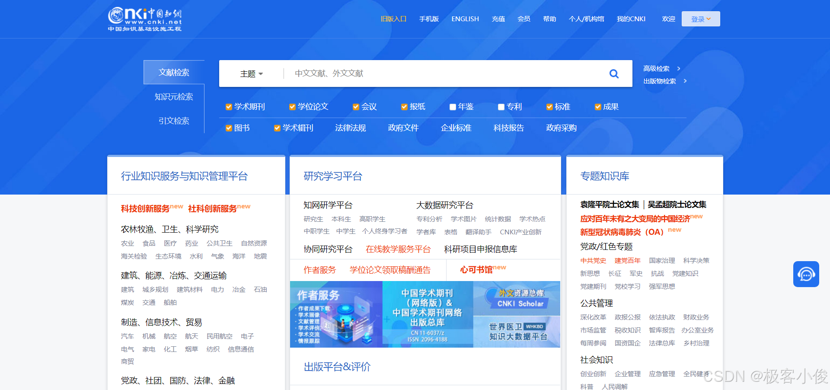Open 会员 in top menu
This screenshot has width=830, height=390.
click(524, 19)
